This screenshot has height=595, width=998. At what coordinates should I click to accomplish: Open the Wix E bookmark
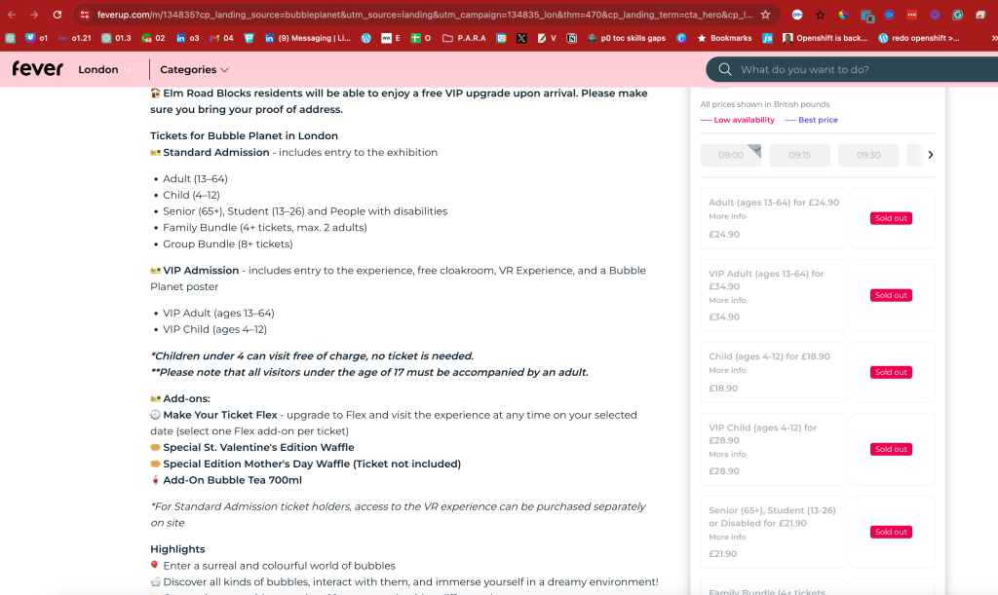tap(391, 38)
